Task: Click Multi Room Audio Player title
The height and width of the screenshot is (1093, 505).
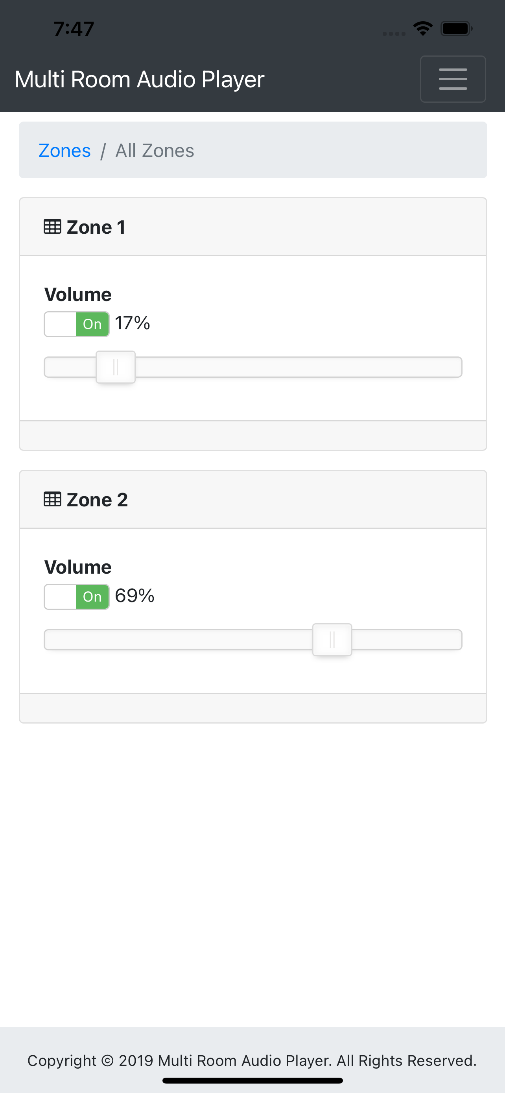Action: click(140, 79)
